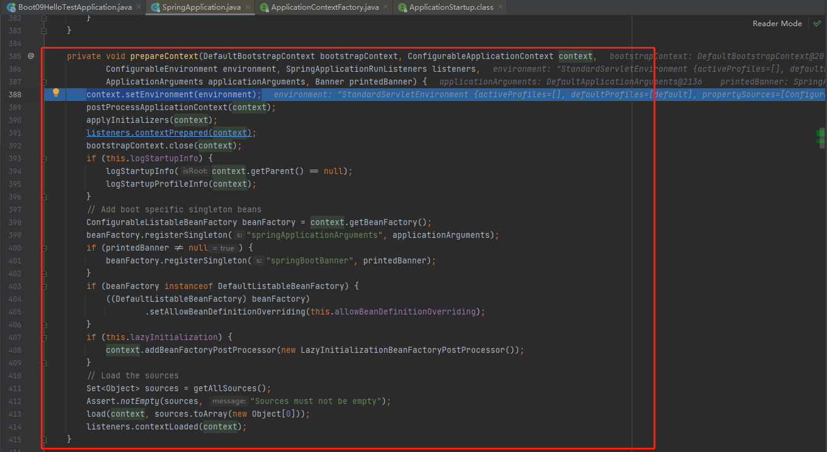
Task: Collapse the logStartupInfo if-block at line 393
Action: [x=44, y=158]
